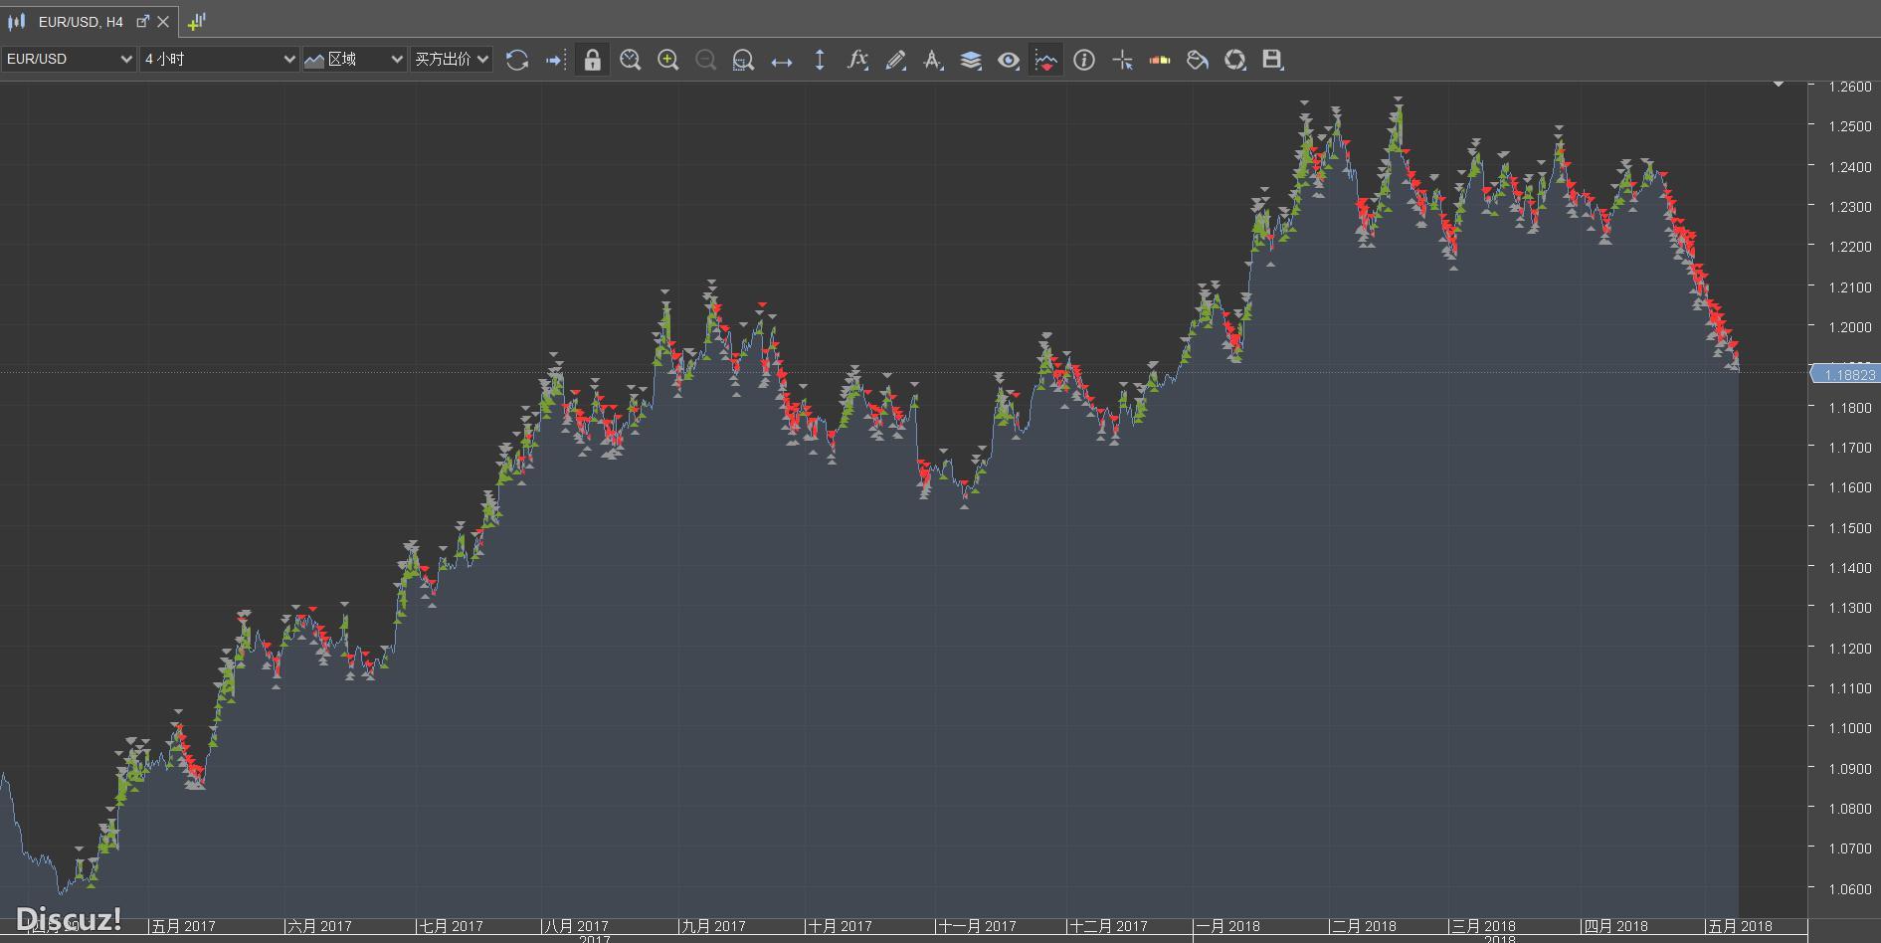1881x943 pixels.
Task: Click the 1.18823 current price label
Action: (1844, 374)
